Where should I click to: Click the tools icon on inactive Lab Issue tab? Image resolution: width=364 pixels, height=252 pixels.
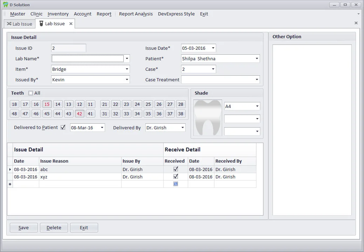pyautogui.click(x=10, y=23)
